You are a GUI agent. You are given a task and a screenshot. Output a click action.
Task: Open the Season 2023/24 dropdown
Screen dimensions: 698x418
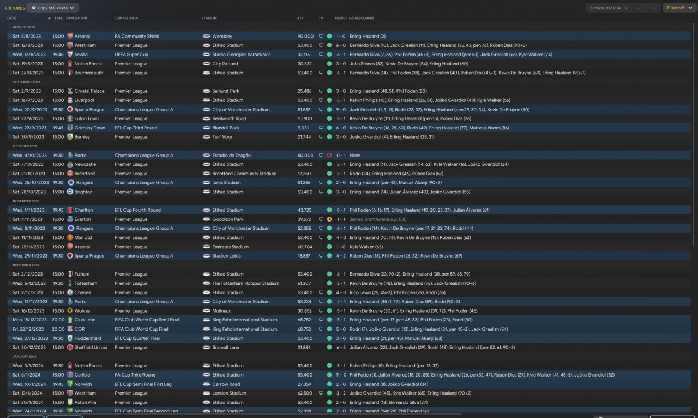[x=609, y=8]
